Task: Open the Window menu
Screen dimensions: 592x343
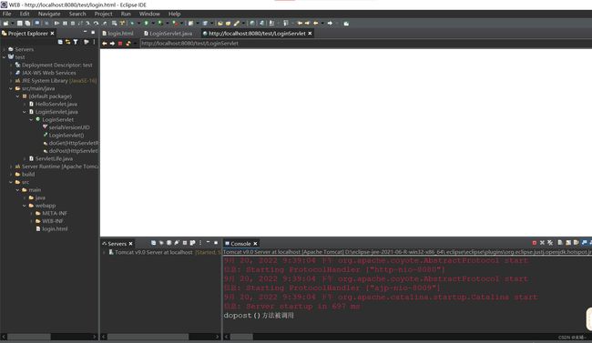Action: click(x=149, y=14)
